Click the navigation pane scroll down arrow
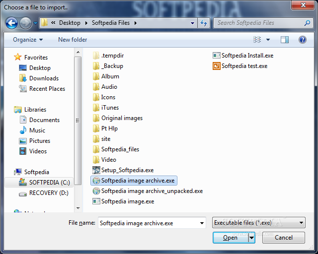Viewport: 318px width, 254px height. 78,208
